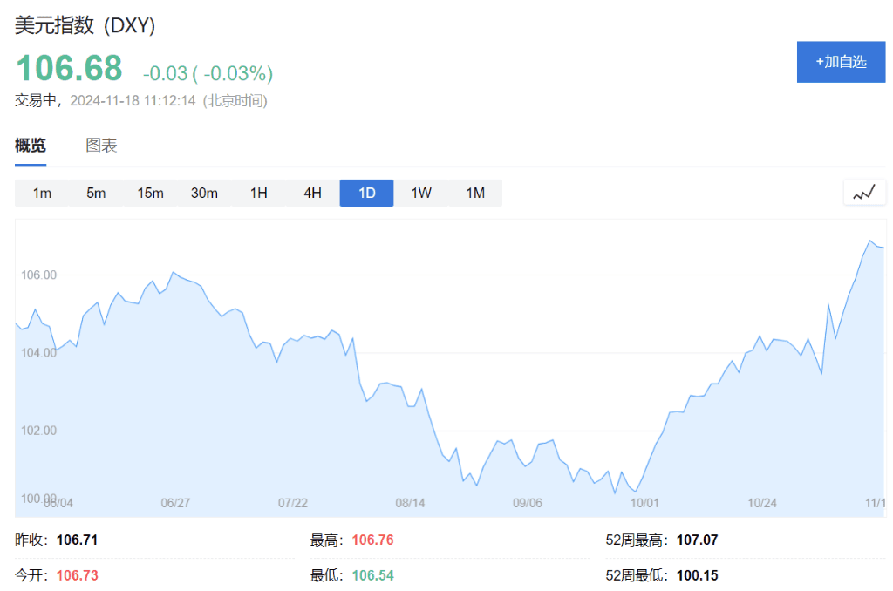The height and width of the screenshot is (591, 893).
Task: Choose the 1M monthly interval
Action: (x=475, y=193)
